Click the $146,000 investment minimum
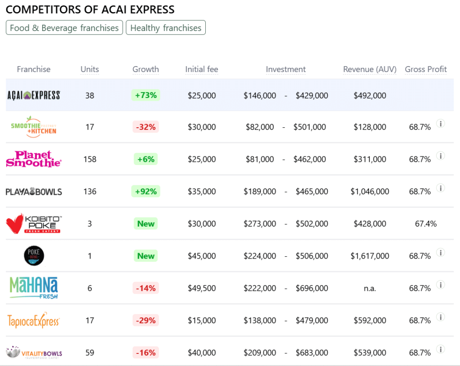 tap(260, 95)
